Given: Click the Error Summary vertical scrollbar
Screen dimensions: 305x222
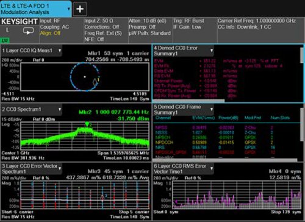Looking at the screenshot, I should click(x=302, y=56).
